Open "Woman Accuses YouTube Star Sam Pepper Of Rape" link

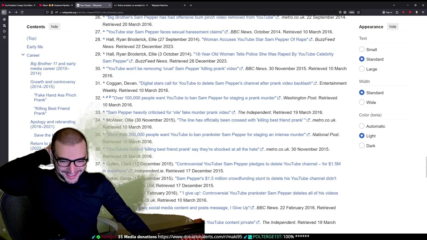(257, 39)
